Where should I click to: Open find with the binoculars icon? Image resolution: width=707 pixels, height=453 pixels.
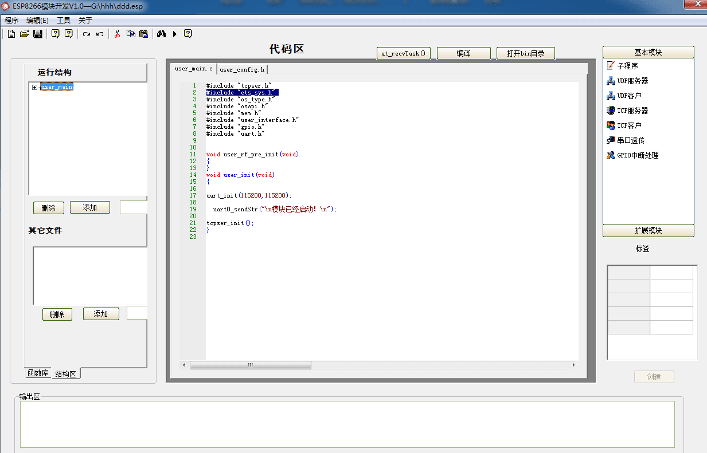coord(161,34)
